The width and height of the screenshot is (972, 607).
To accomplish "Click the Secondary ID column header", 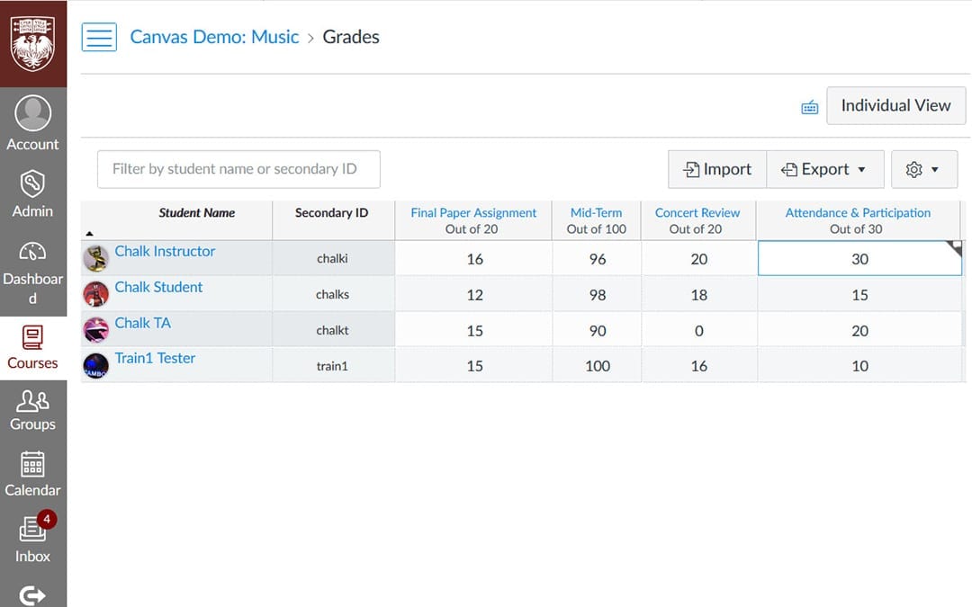I will coord(331,212).
